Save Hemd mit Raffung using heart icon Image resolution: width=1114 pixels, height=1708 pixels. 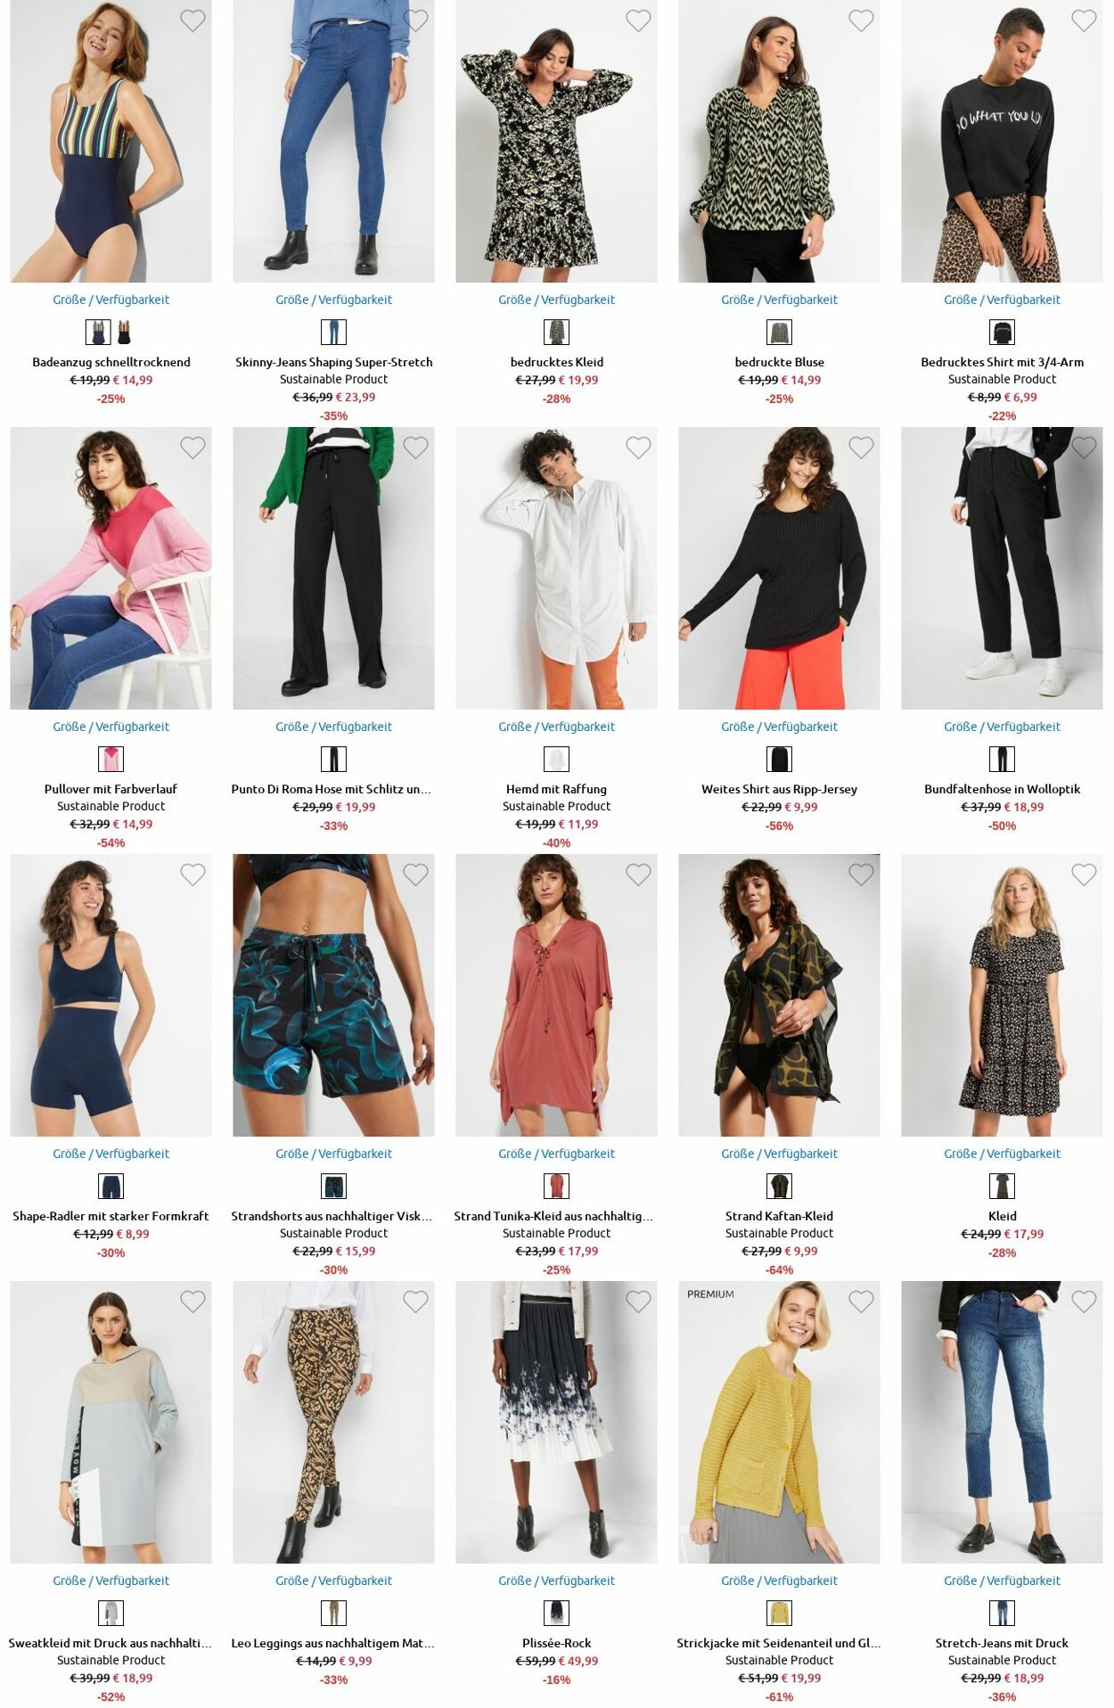coord(638,448)
